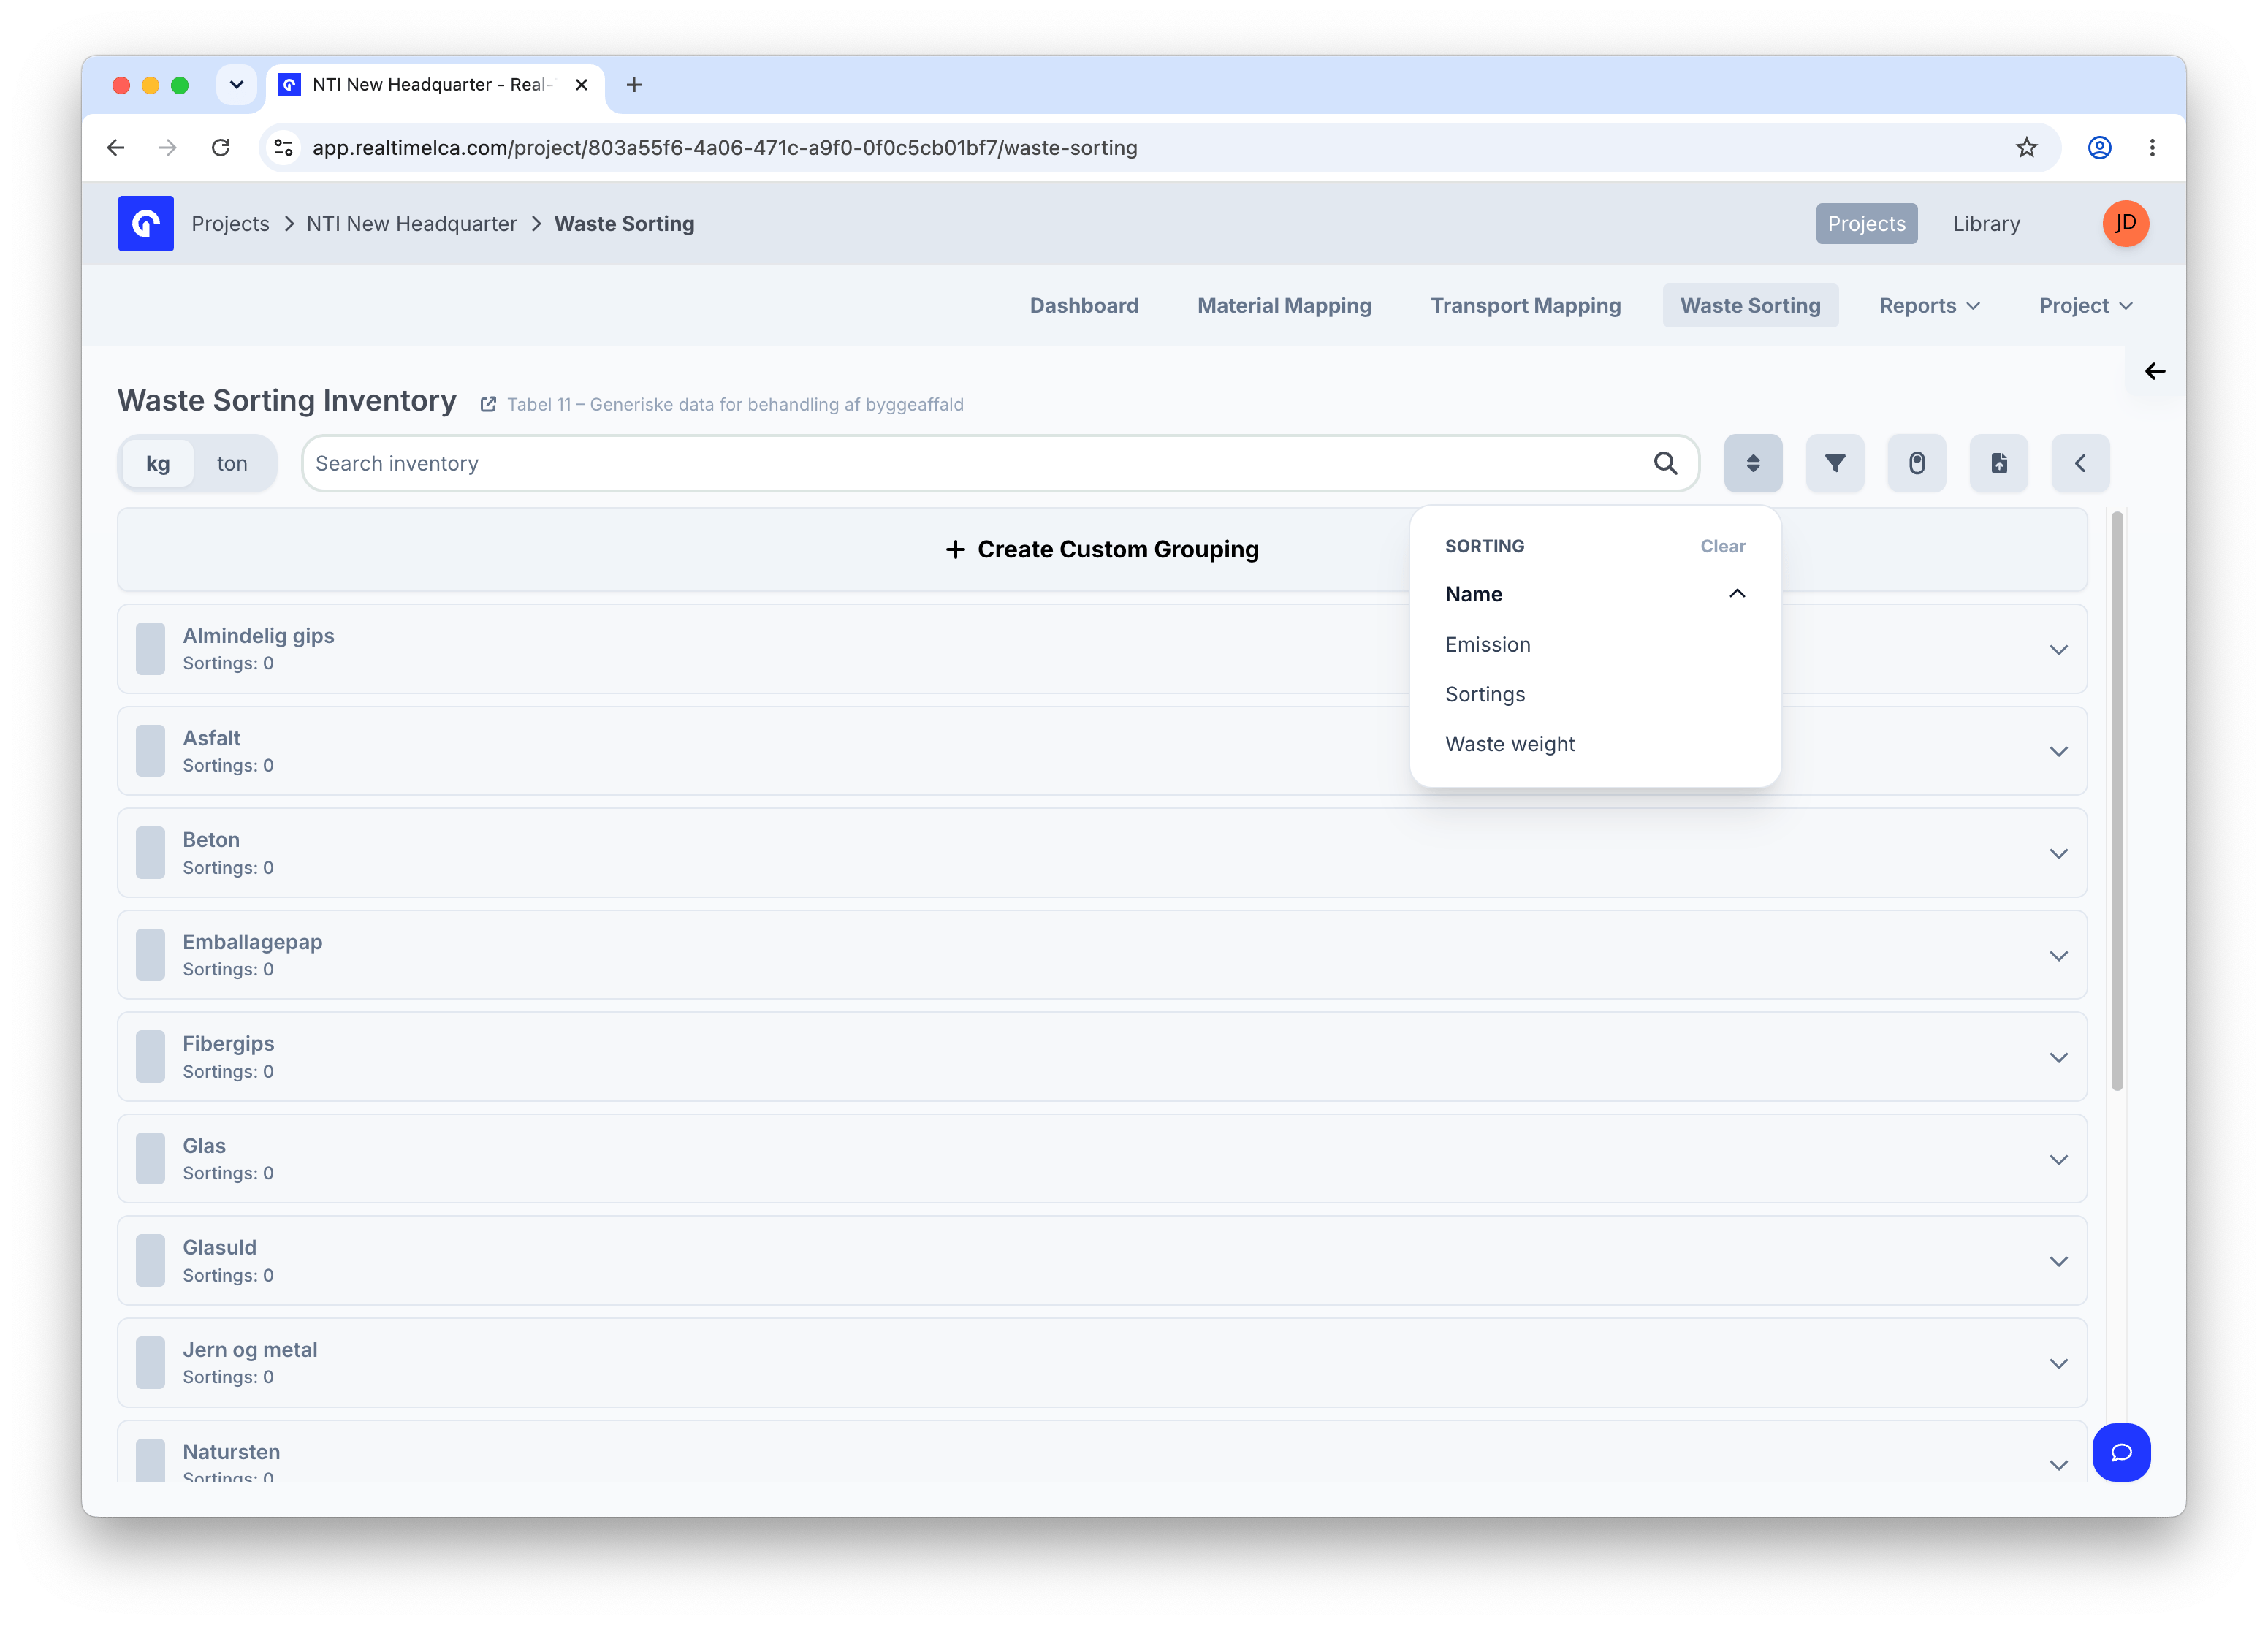Switch weight unit to kg
Viewport: 2268px width, 1625px height.
pos(158,463)
